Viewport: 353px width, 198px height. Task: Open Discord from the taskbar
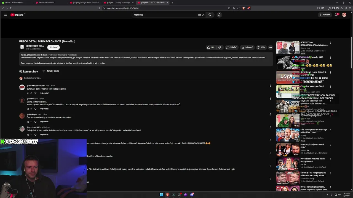point(192,195)
